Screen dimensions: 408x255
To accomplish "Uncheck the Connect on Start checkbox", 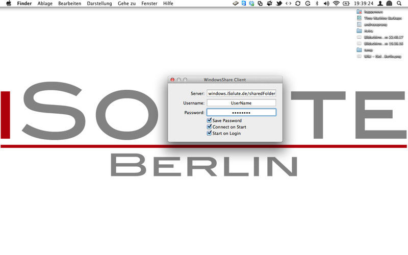I will click(x=209, y=126).
